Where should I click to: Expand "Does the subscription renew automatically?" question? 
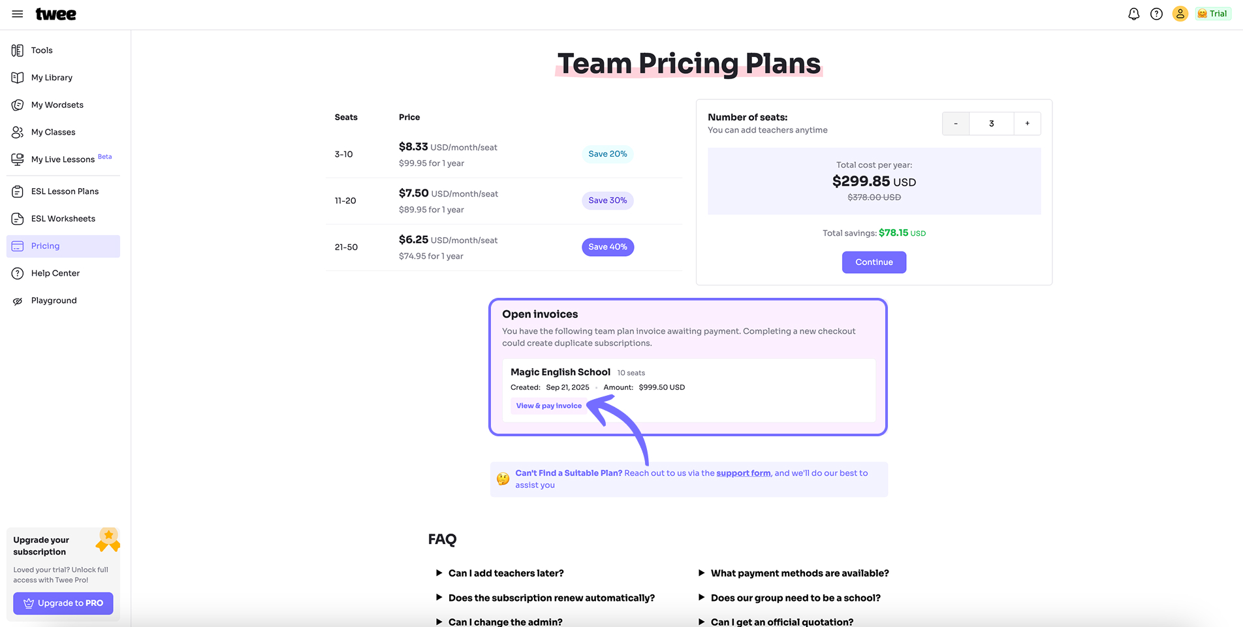coord(545,598)
